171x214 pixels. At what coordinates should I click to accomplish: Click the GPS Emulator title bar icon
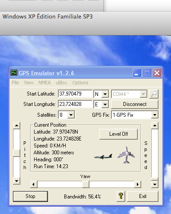(14, 73)
